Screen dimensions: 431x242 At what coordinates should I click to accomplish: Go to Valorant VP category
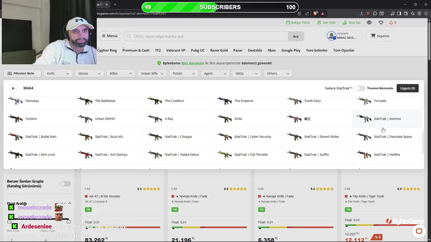point(176,50)
